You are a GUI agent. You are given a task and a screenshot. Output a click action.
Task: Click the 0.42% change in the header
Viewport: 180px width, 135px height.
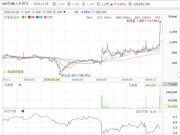click(x=121, y=4)
